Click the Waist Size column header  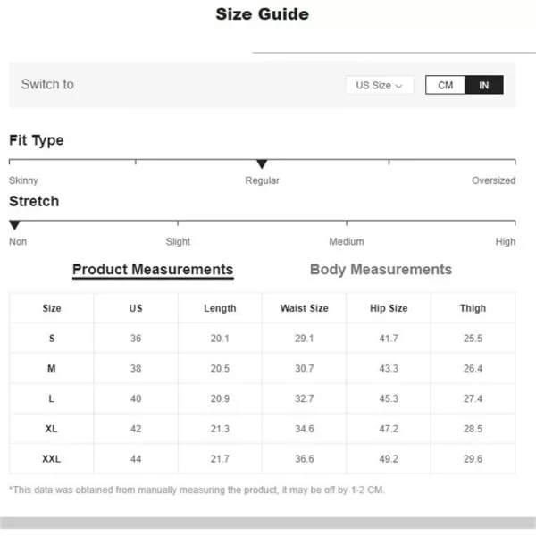(x=304, y=308)
